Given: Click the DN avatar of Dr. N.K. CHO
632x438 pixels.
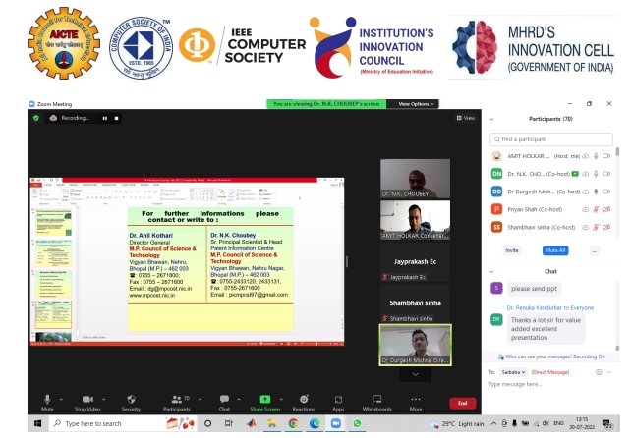Looking at the screenshot, I should [497, 174].
